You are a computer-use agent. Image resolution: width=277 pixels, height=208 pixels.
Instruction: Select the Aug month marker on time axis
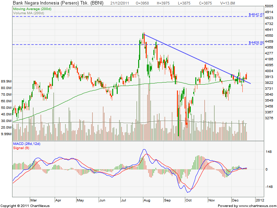click(146, 200)
